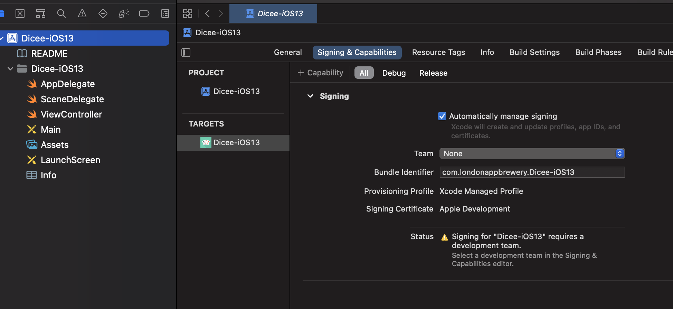The height and width of the screenshot is (309, 673).
Task: Open the Assets catalog
Action: click(x=55, y=145)
